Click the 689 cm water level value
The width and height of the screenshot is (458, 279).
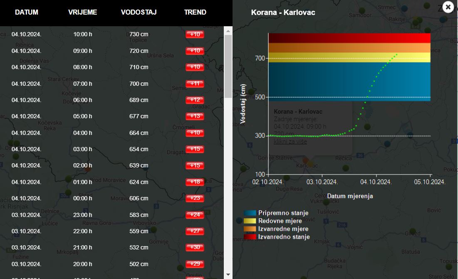139,100
